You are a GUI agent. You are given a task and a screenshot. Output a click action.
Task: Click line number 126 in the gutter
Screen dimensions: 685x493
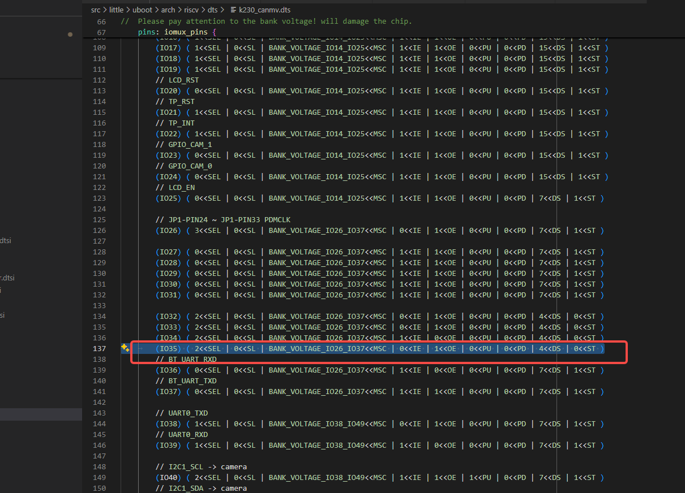(x=99, y=231)
